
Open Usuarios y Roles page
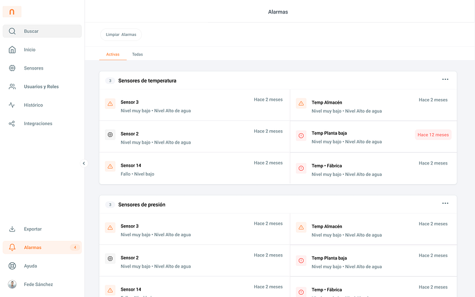(41, 87)
